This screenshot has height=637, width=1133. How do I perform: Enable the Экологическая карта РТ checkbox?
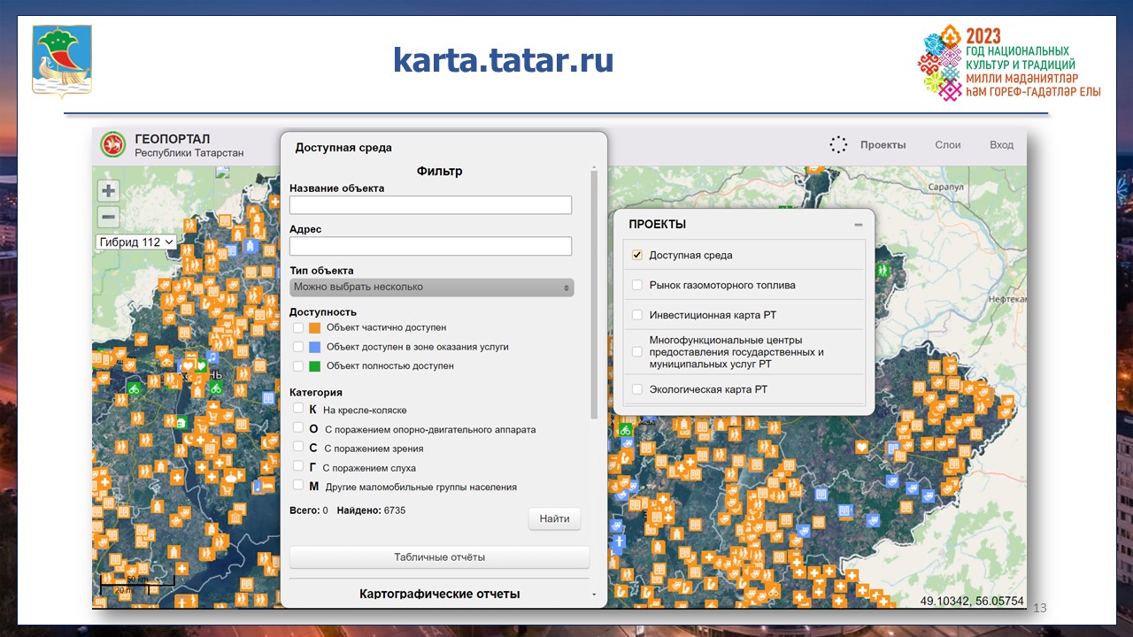coord(636,389)
